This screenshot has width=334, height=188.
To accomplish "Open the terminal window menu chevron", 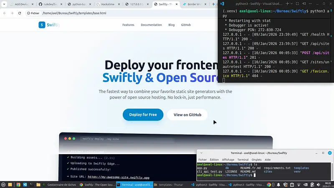I will pos(201,153).
